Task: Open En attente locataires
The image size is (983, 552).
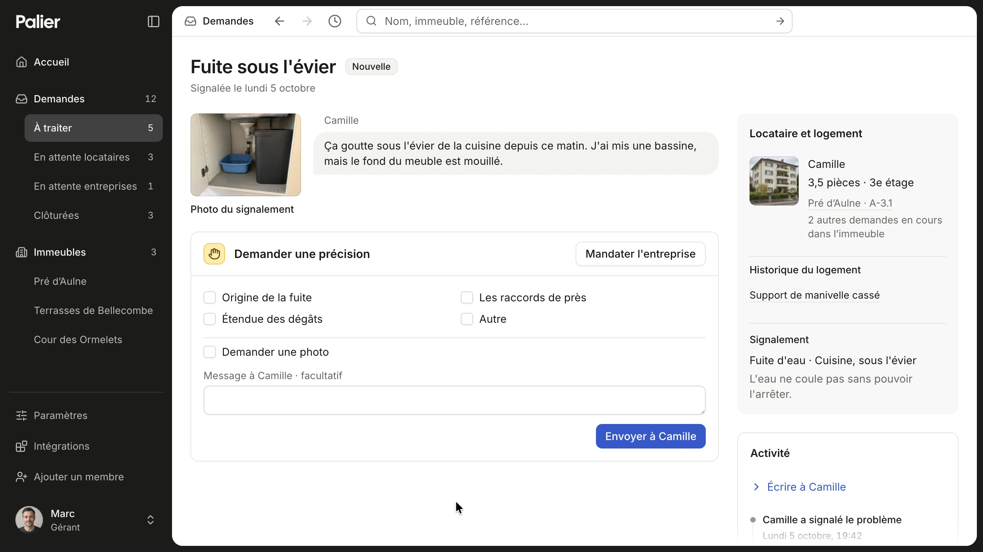Action: click(94, 157)
